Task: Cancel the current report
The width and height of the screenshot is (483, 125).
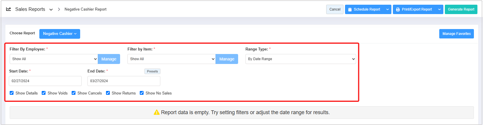Action: tap(335, 9)
